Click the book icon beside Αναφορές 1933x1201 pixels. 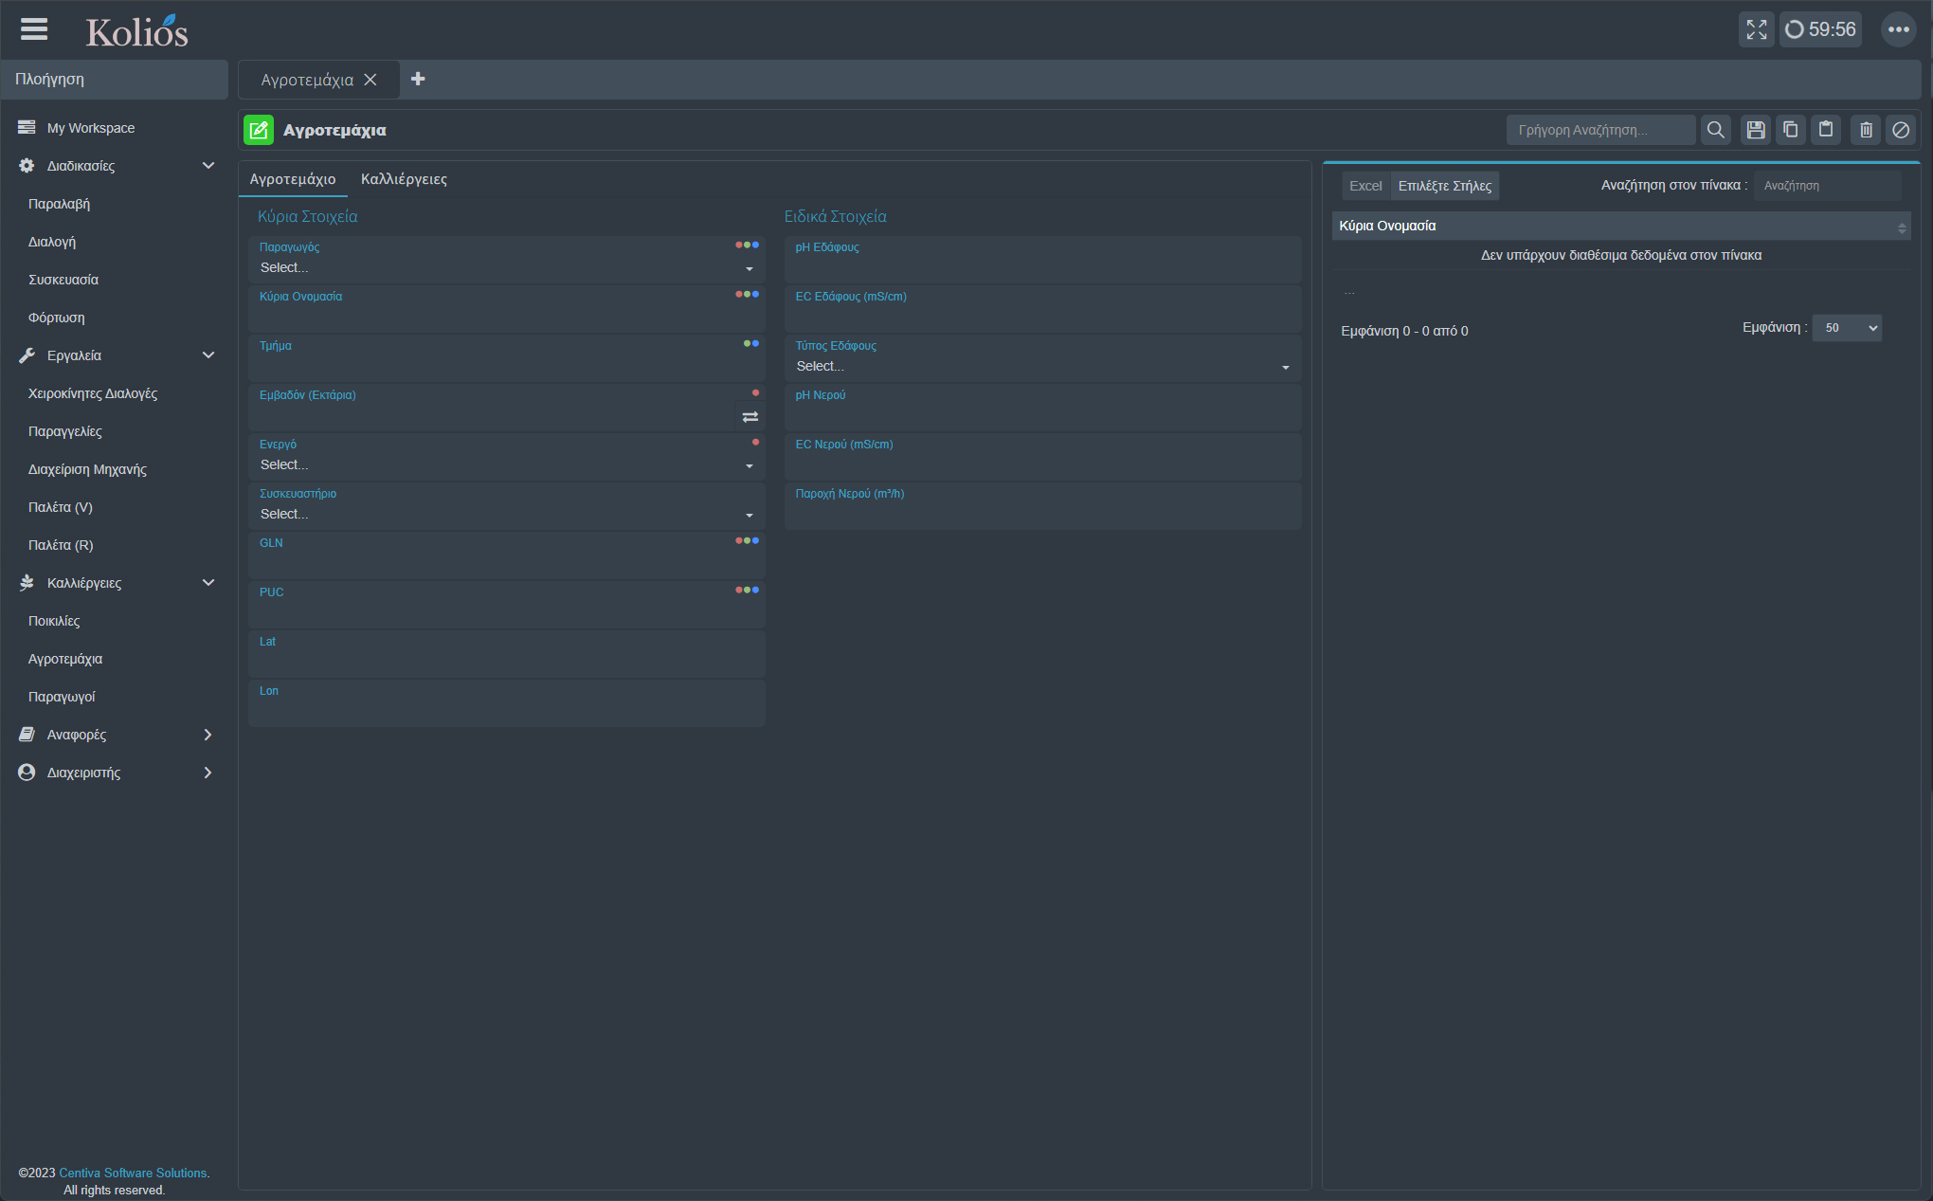[27, 734]
